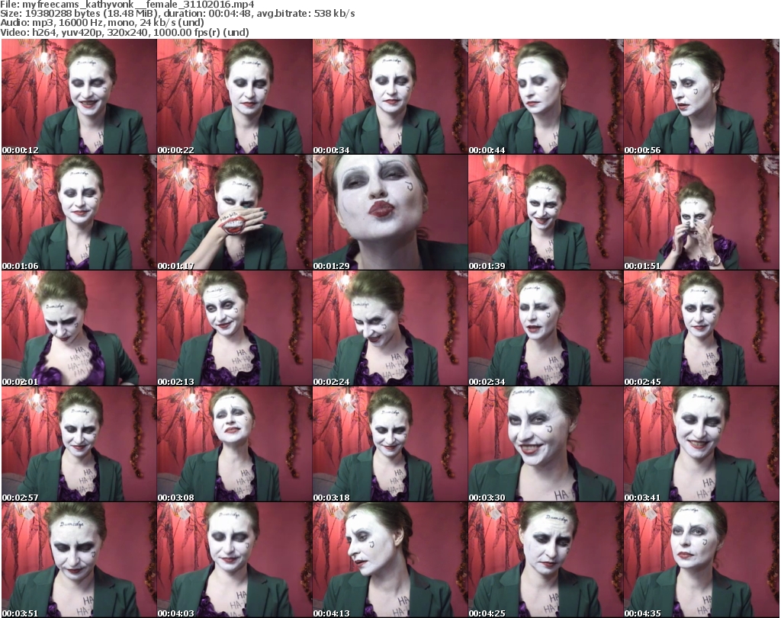Click the thumbnail marked 00:03:08

point(235,444)
